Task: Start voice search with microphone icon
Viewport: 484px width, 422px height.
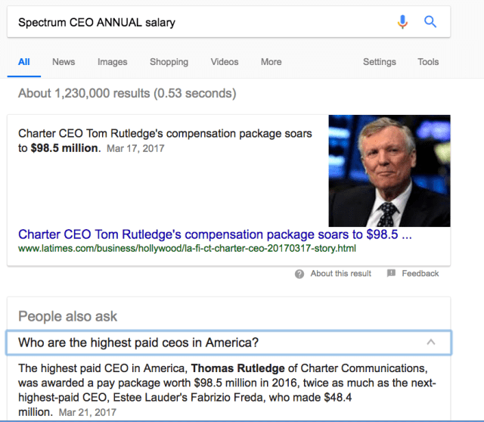Action: [402, 22]
